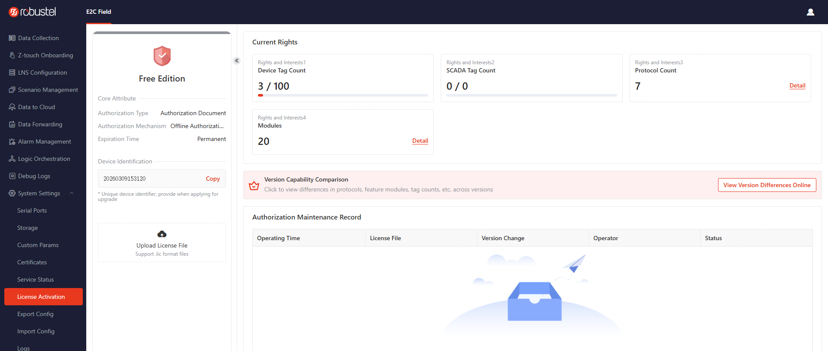Open Logic Orchestration

pyautogui.click(x=43, y=159)
